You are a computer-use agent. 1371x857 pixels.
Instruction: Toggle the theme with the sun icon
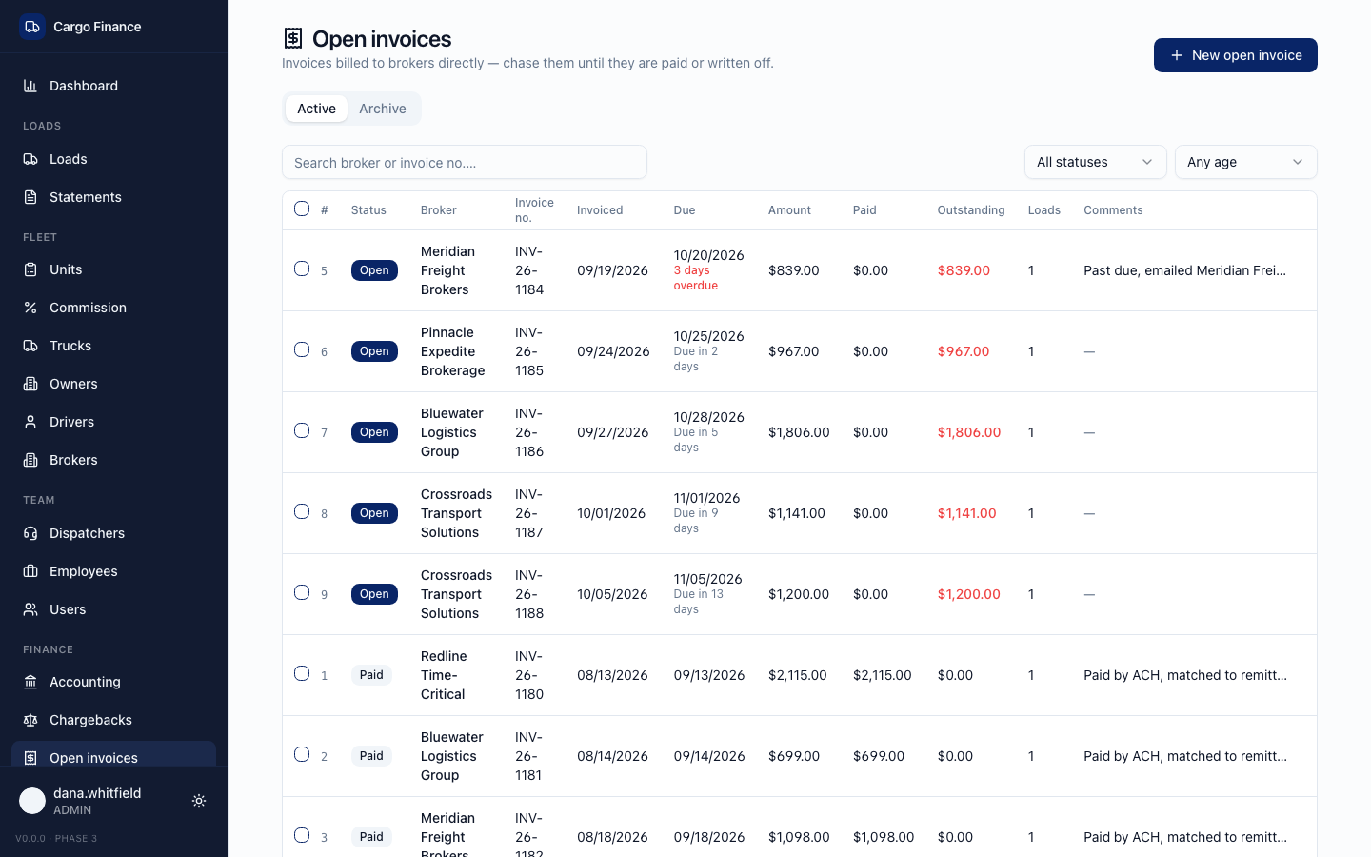pos(199,801)
